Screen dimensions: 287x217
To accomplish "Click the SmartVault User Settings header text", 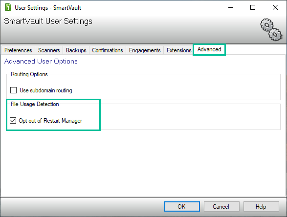I will point(48,21).
